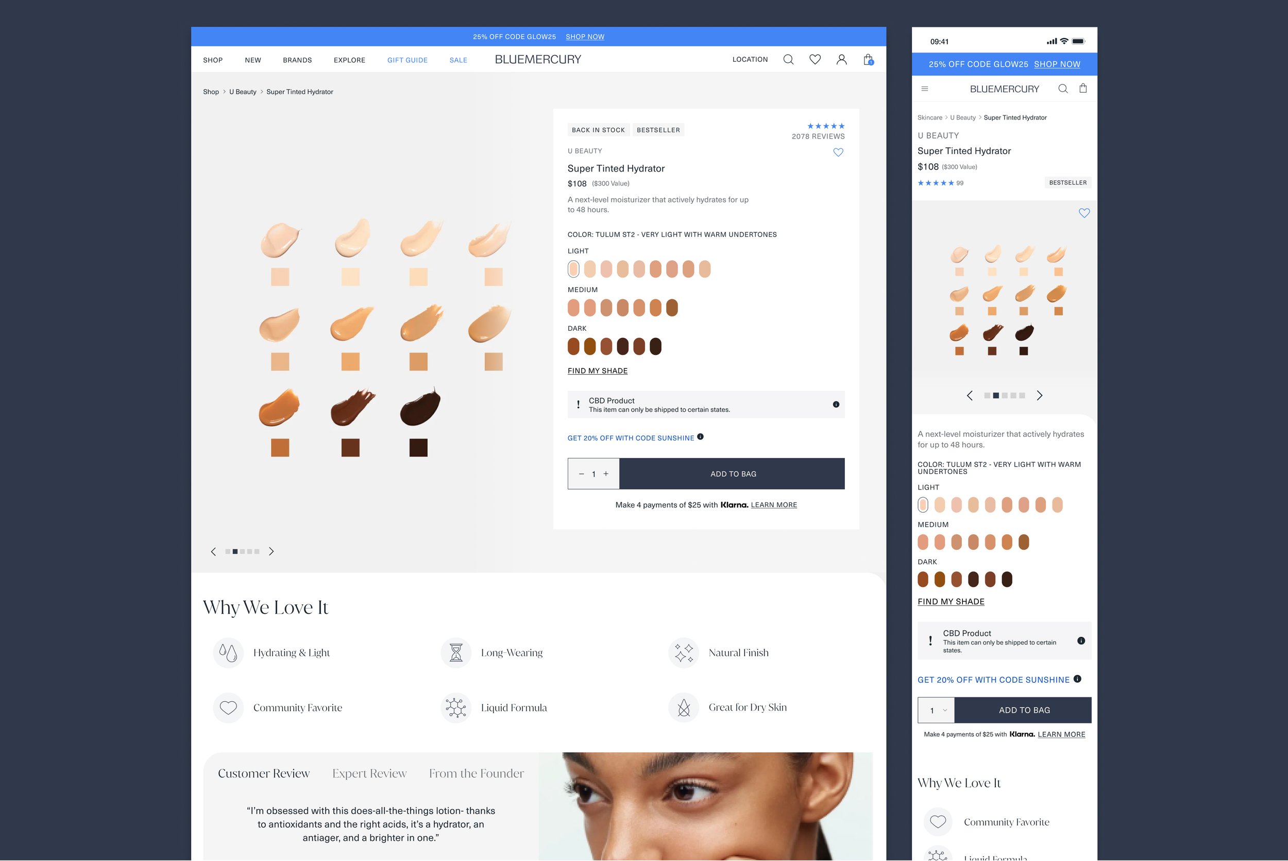
Task: Click SHOP NOW in mobile promo banner
Action: 1057,64
